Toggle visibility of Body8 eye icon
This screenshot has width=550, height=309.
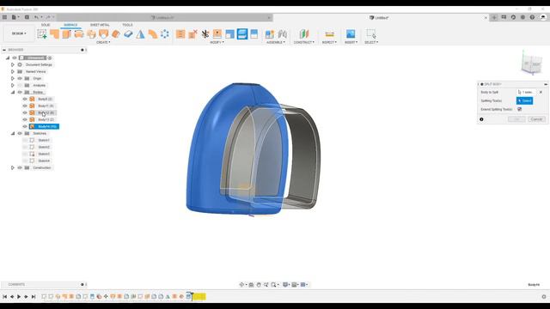pos(25,100)
